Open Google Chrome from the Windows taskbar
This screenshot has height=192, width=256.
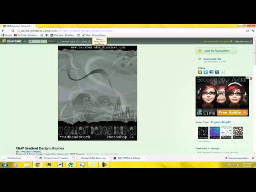click(38, 164)
